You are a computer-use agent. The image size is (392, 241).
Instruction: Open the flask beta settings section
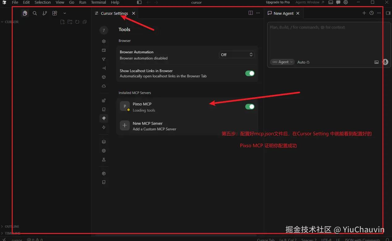104,160
